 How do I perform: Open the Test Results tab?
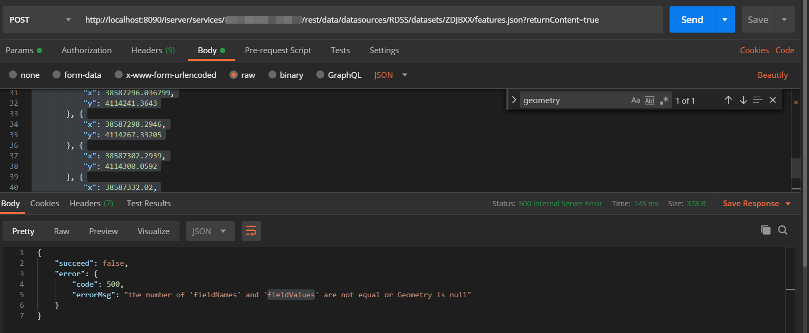pos(148,204)
